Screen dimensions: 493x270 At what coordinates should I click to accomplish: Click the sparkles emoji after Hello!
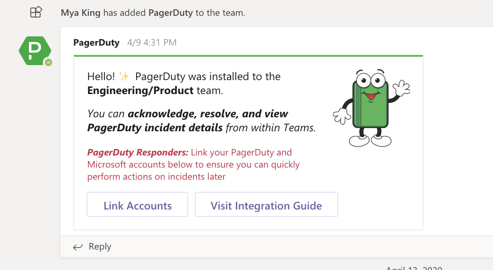pyautogui.click(x=124, y=76)
